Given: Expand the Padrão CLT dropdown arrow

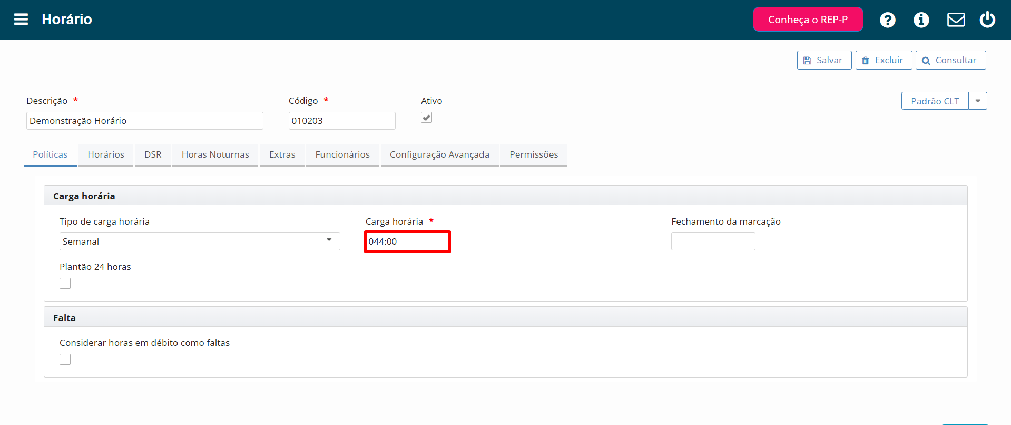Looking at the screenshot, I should click(978, 101).
